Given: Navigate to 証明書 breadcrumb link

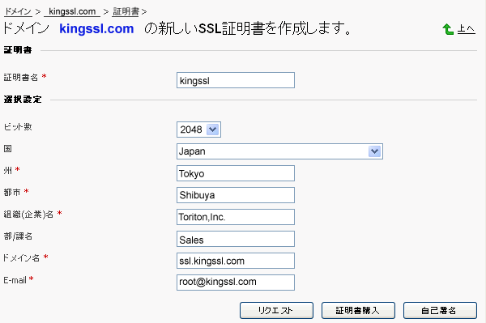Looking at the screenshot, I should pyautogui.click(x=126, y=12).
